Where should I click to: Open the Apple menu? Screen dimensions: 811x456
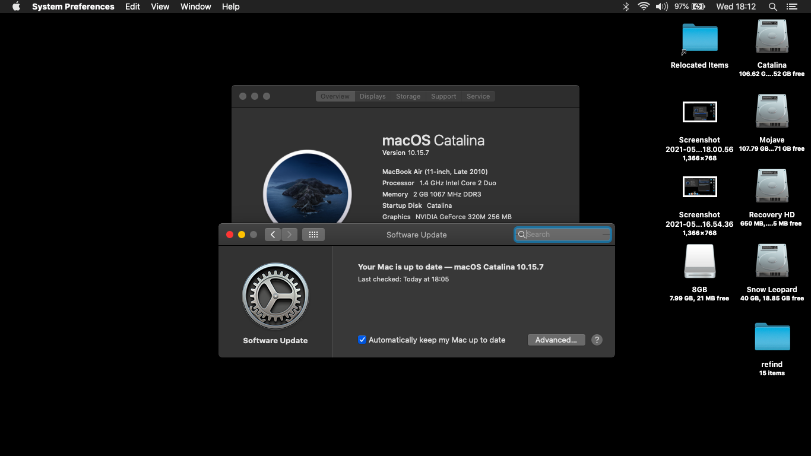click(x=16, y=7)
